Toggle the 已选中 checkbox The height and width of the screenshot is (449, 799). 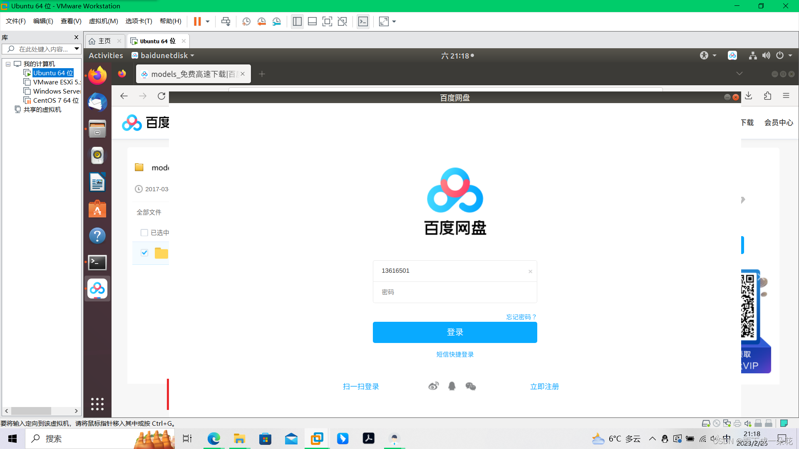[144, 232]
